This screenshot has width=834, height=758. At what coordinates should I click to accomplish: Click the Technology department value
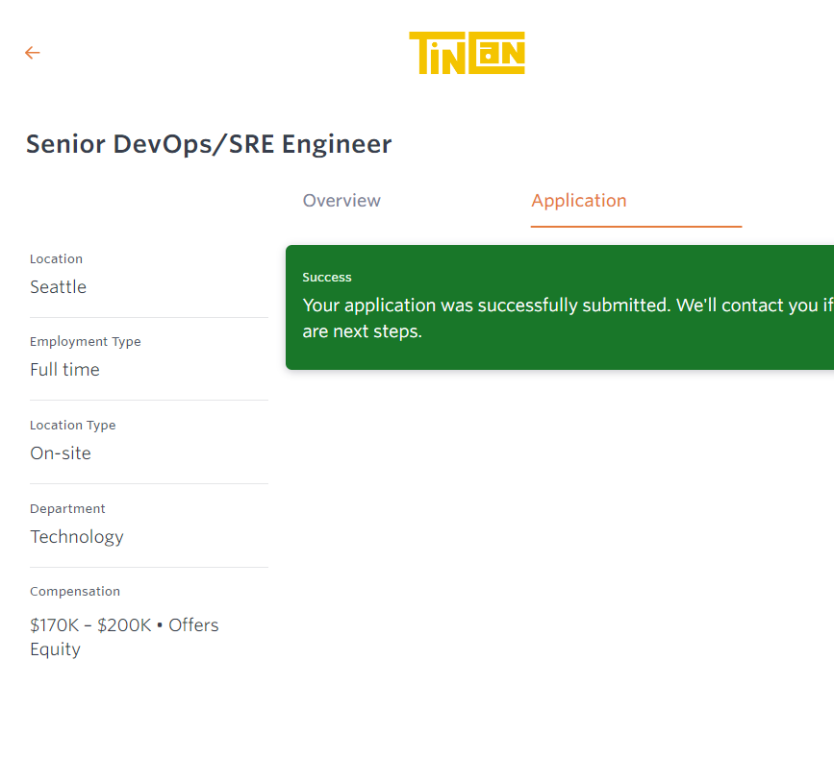click(x=77, y=537)
